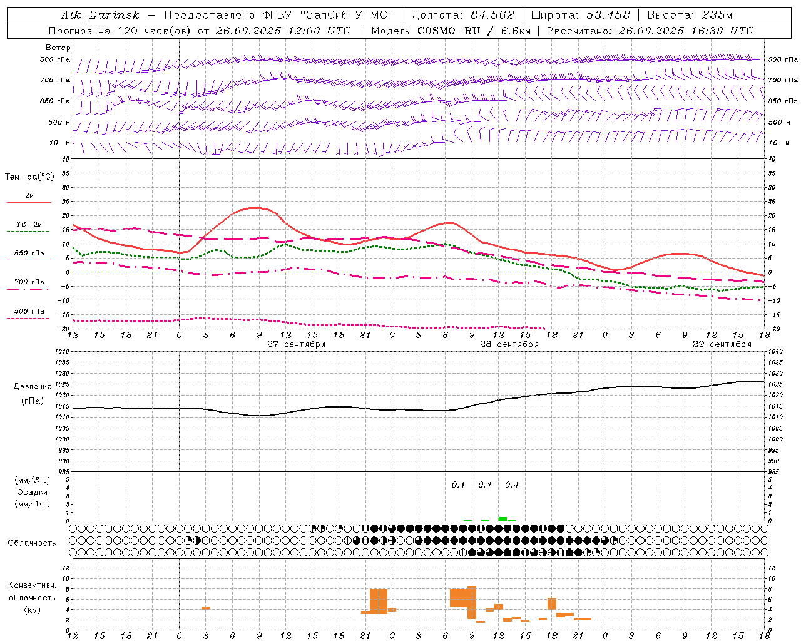The height and width of the screenshot is (641, 801).
Task: Click the (км) unit label for convective cloudiness
Action: (33, 610)
